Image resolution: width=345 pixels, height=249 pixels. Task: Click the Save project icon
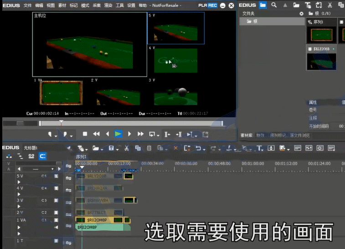111,148
